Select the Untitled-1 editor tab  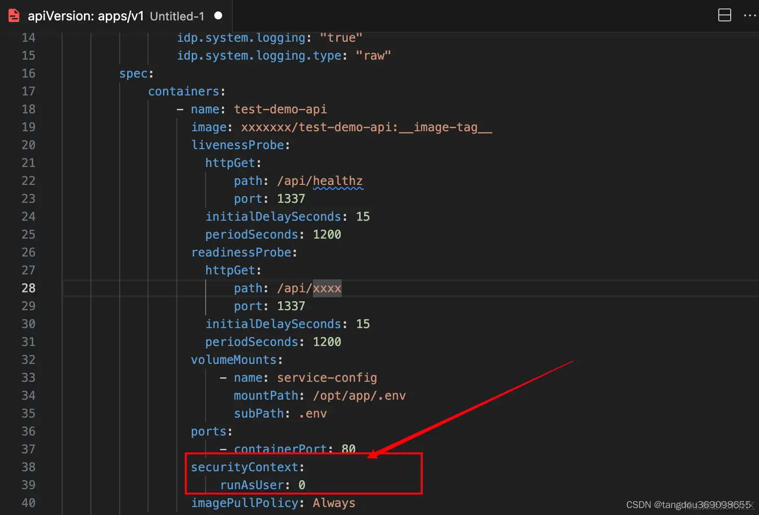pos(116,16)
